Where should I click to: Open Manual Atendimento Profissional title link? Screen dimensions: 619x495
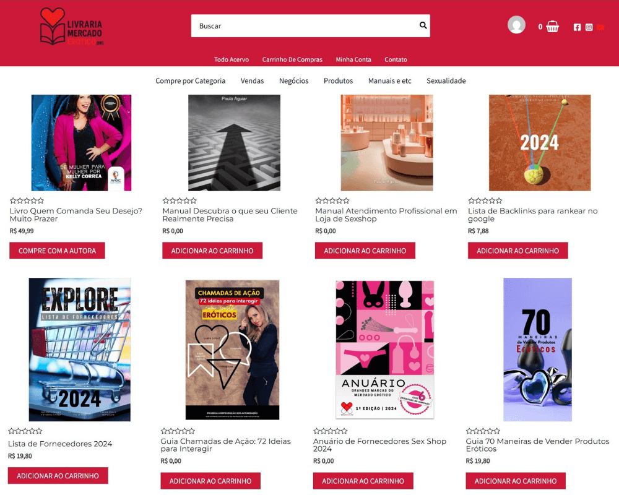(386, 215)
